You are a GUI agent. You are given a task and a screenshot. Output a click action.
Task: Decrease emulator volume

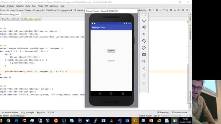point(144,34)
